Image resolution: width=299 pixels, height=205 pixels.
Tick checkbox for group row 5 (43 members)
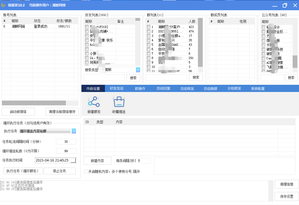(149, 45)
